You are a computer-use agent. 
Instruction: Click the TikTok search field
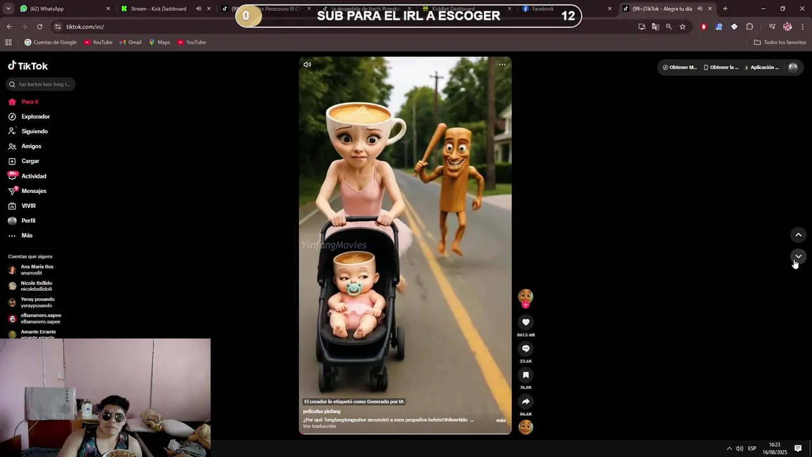click(x=40, y=84)
